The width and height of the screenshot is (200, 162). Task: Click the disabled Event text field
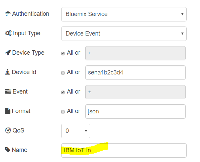pos(135,92)
